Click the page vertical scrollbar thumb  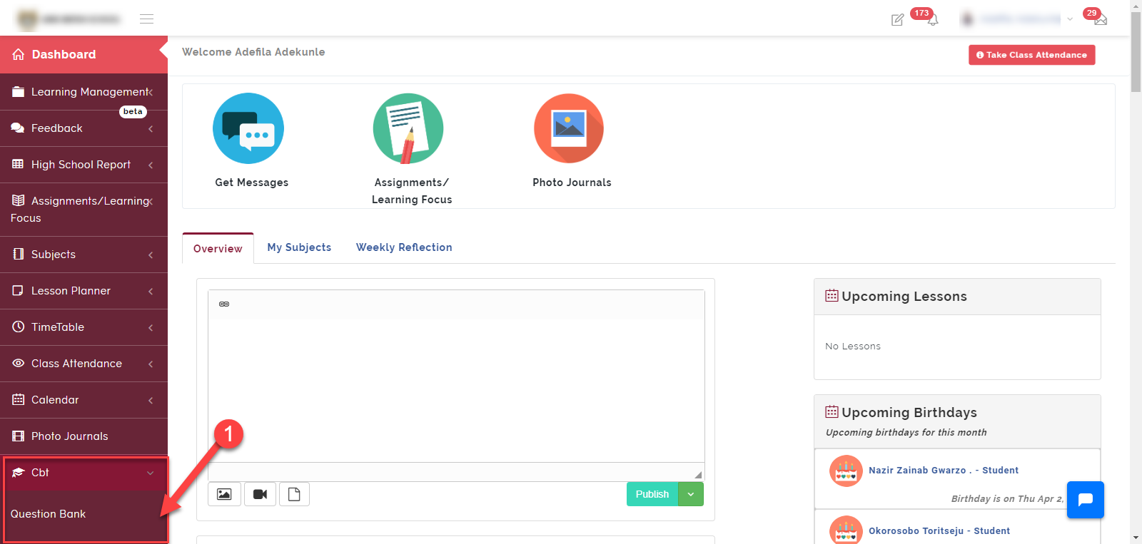tap(1136, 51)
